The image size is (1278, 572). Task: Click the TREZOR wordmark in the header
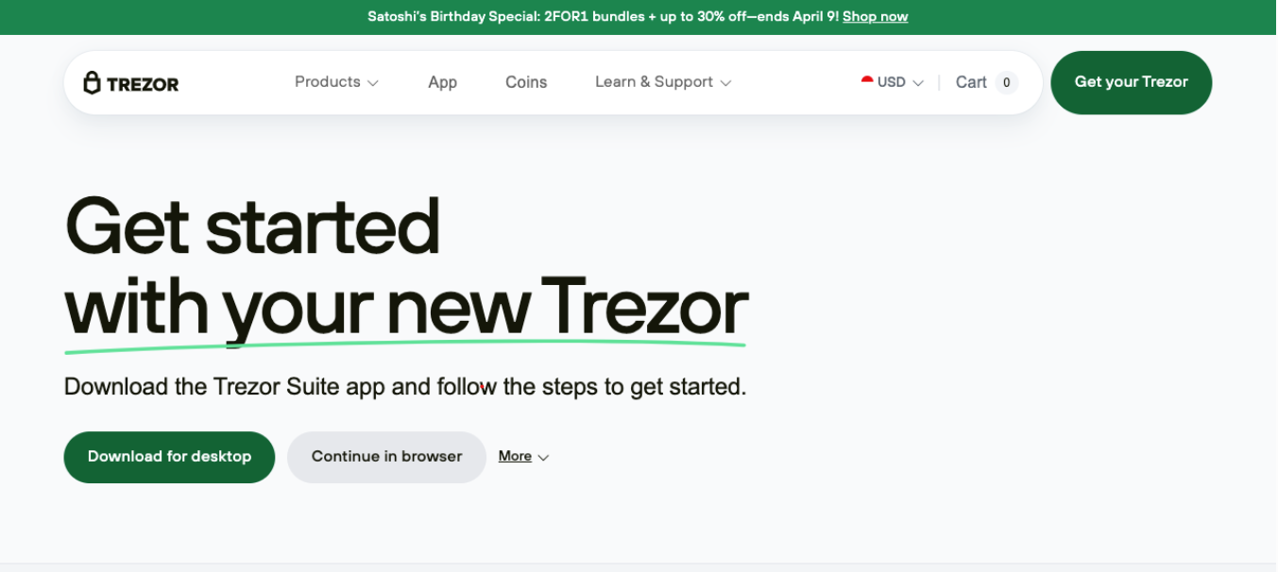143,84
